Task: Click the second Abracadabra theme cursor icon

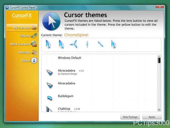Action: pyautogui.click(x=49, y=85)
